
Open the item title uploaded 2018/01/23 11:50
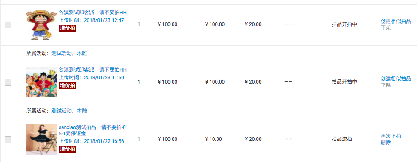[92, 70]
